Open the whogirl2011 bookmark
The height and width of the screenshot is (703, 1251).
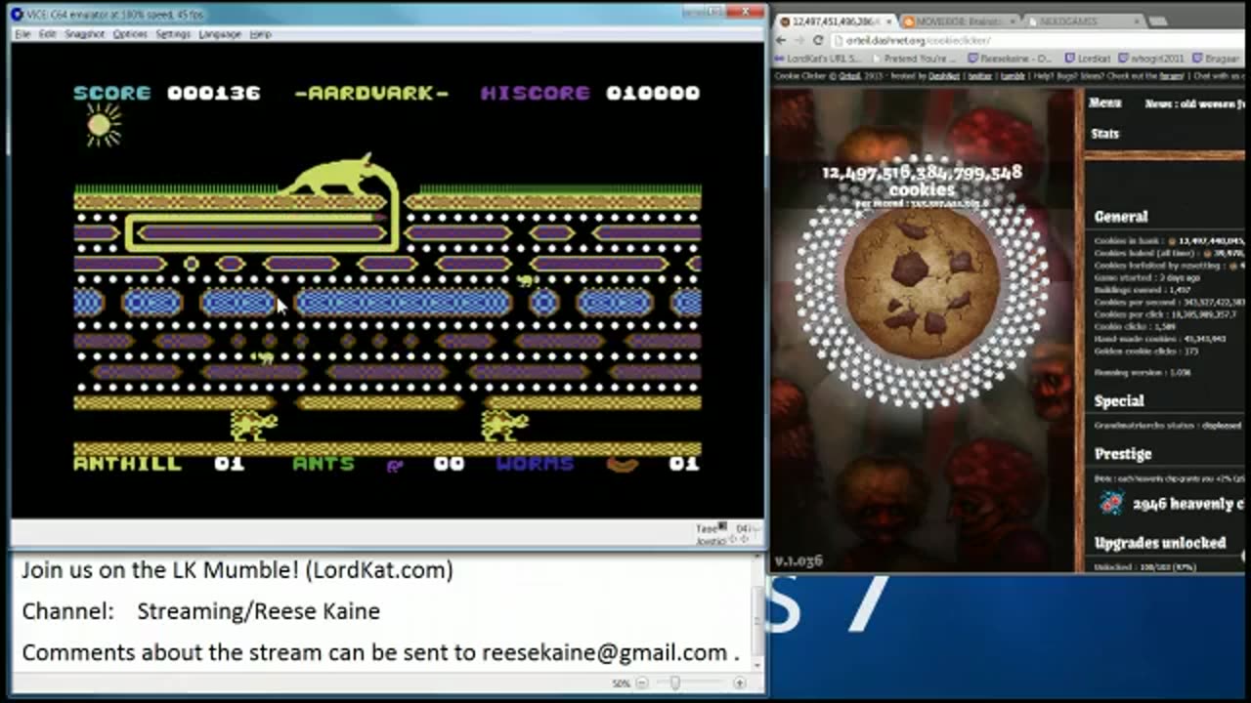tap(1148, 59)
